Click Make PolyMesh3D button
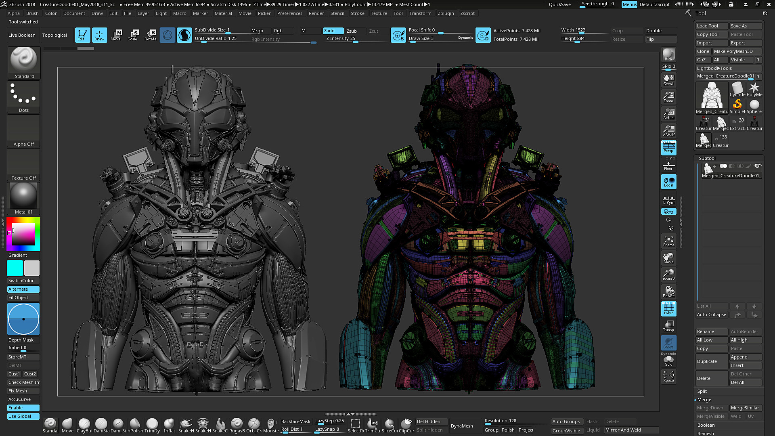Viewport: 775px width, 436px height. (737, 51)
